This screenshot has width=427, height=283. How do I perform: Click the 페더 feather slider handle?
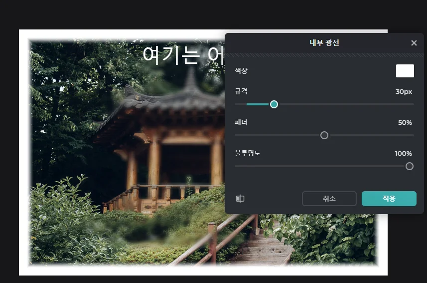tap(324, 135)
